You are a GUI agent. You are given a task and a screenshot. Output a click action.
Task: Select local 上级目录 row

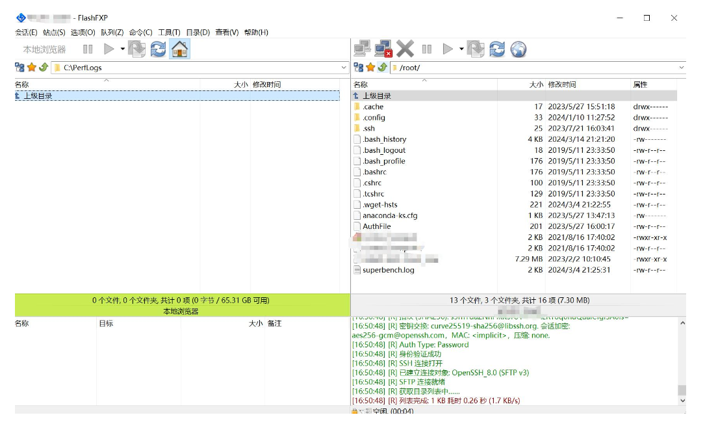click(x=177, y=96)
